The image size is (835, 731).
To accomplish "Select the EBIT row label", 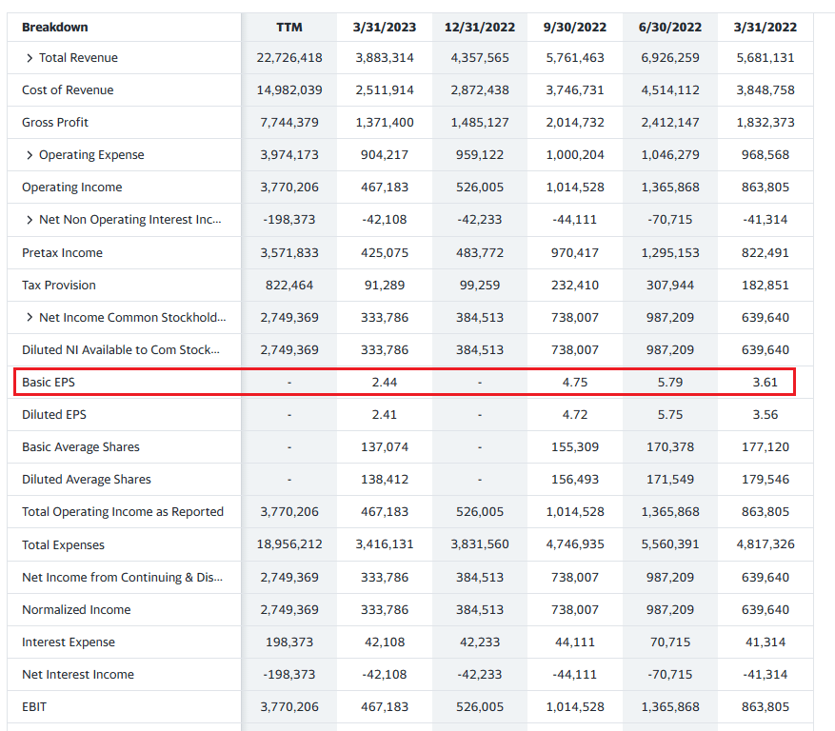I will click(x=34, y=707).
